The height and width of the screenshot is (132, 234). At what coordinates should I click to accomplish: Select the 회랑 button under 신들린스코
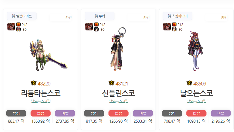(x=118, y=113)
